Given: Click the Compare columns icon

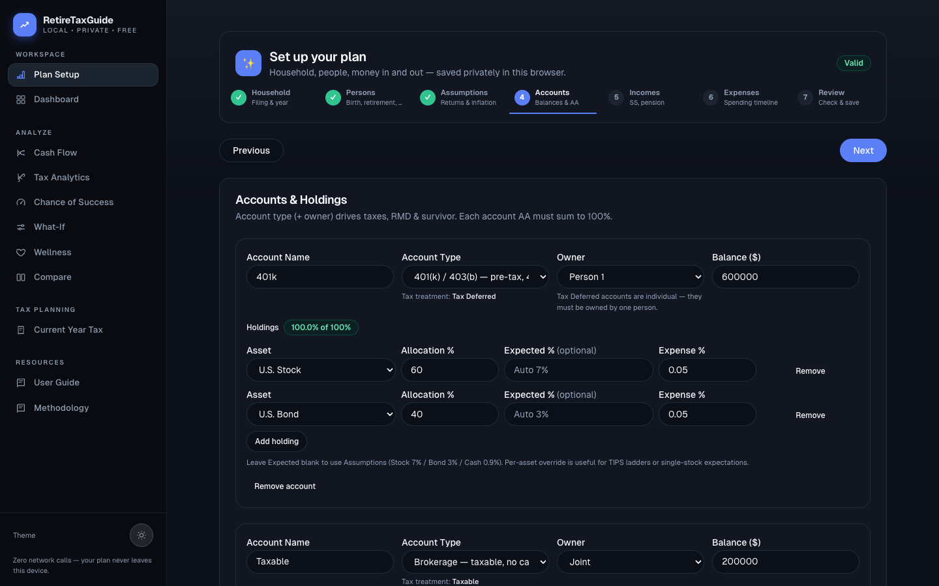Looking at the screenshot, I should point(21,277).
